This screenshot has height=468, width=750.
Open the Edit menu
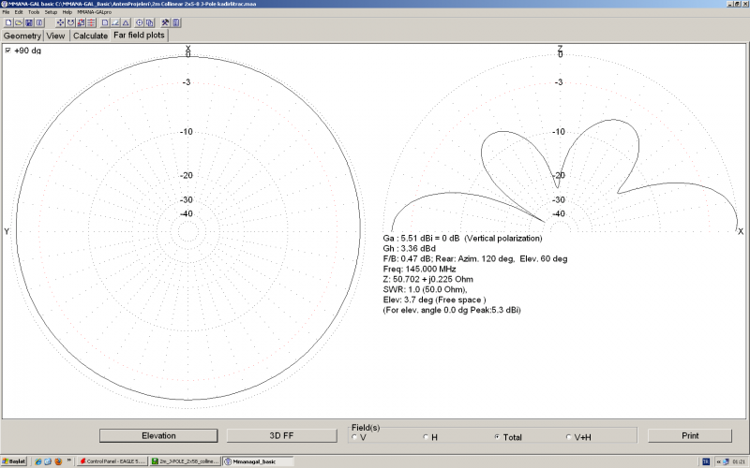[19, 12]
